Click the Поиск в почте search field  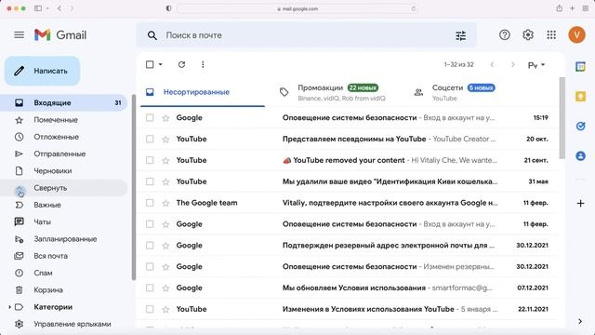tap(307, 35)
